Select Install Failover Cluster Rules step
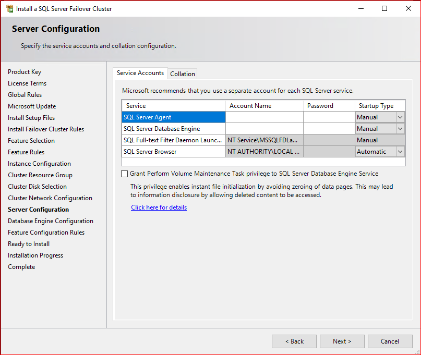421x355 pixels. (x=46, y=129)
